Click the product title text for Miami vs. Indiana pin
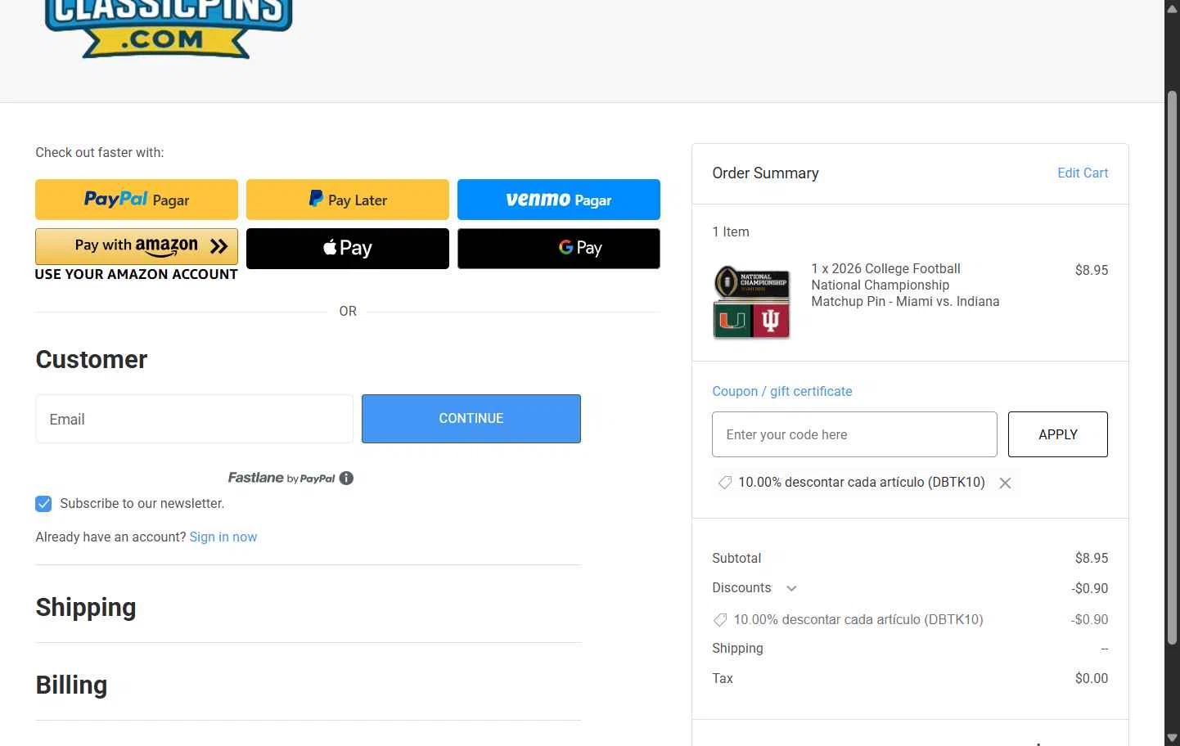This screenshot has height=746, width=1180. [905, 285]
